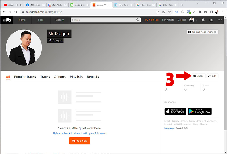227x154 pixels.
Task: Toggle the Chrome side panel
Action: 211,12
